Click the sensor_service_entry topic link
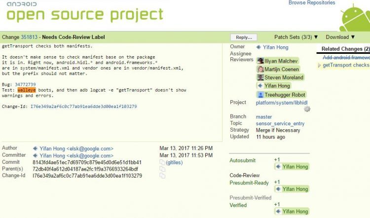Image resolution: width=370 pixels, height=218 pixels. pos(280,124)
